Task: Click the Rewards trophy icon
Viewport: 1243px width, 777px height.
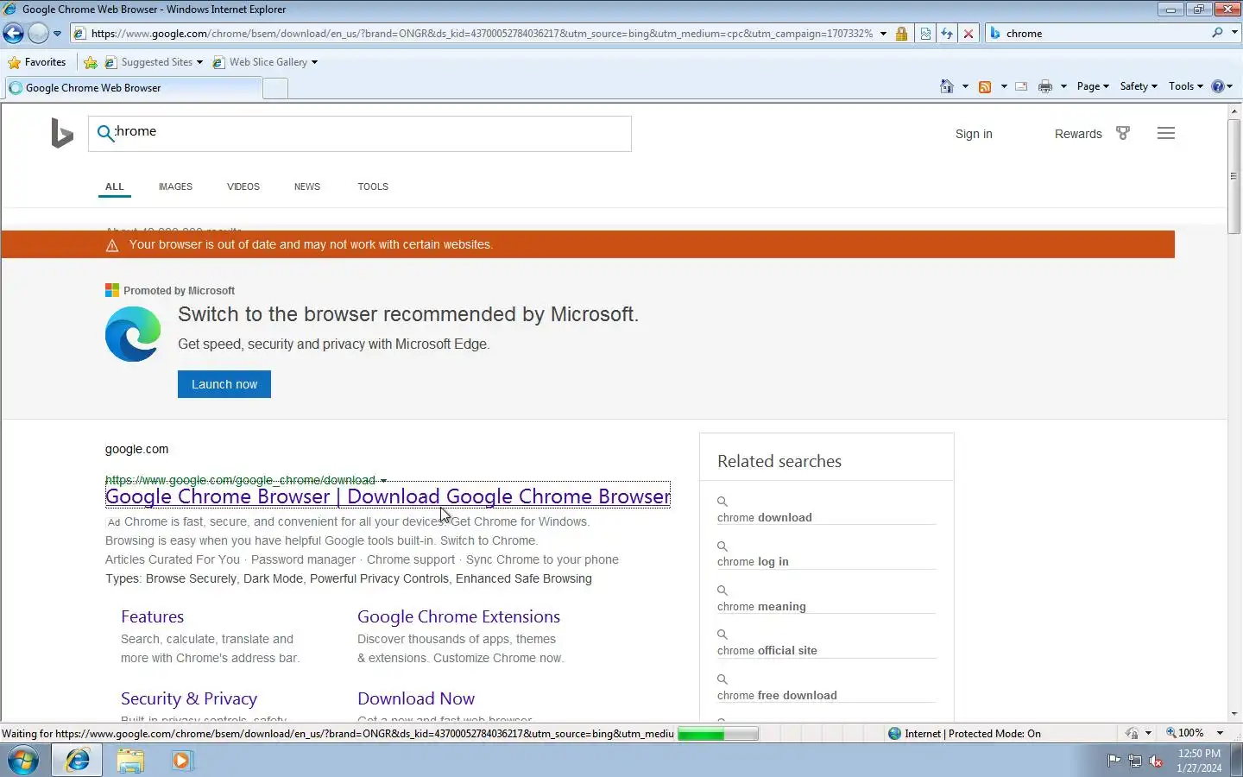Action: (1123, 133)
